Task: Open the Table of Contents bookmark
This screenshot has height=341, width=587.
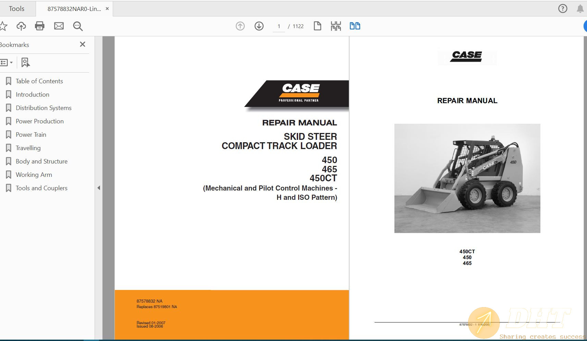Action: click(x=39, y=81)
